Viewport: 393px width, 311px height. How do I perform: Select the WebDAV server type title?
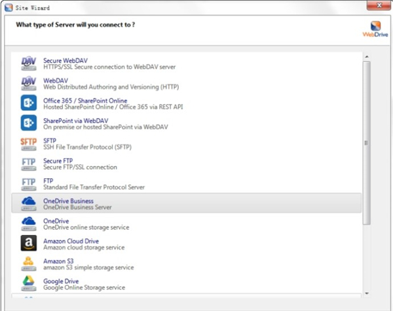(56, 80)
